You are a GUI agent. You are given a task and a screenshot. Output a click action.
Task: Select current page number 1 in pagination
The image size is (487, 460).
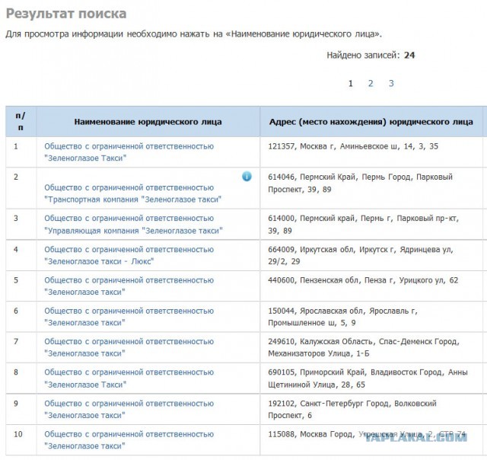pyautogui.click(x=351, y=84)
